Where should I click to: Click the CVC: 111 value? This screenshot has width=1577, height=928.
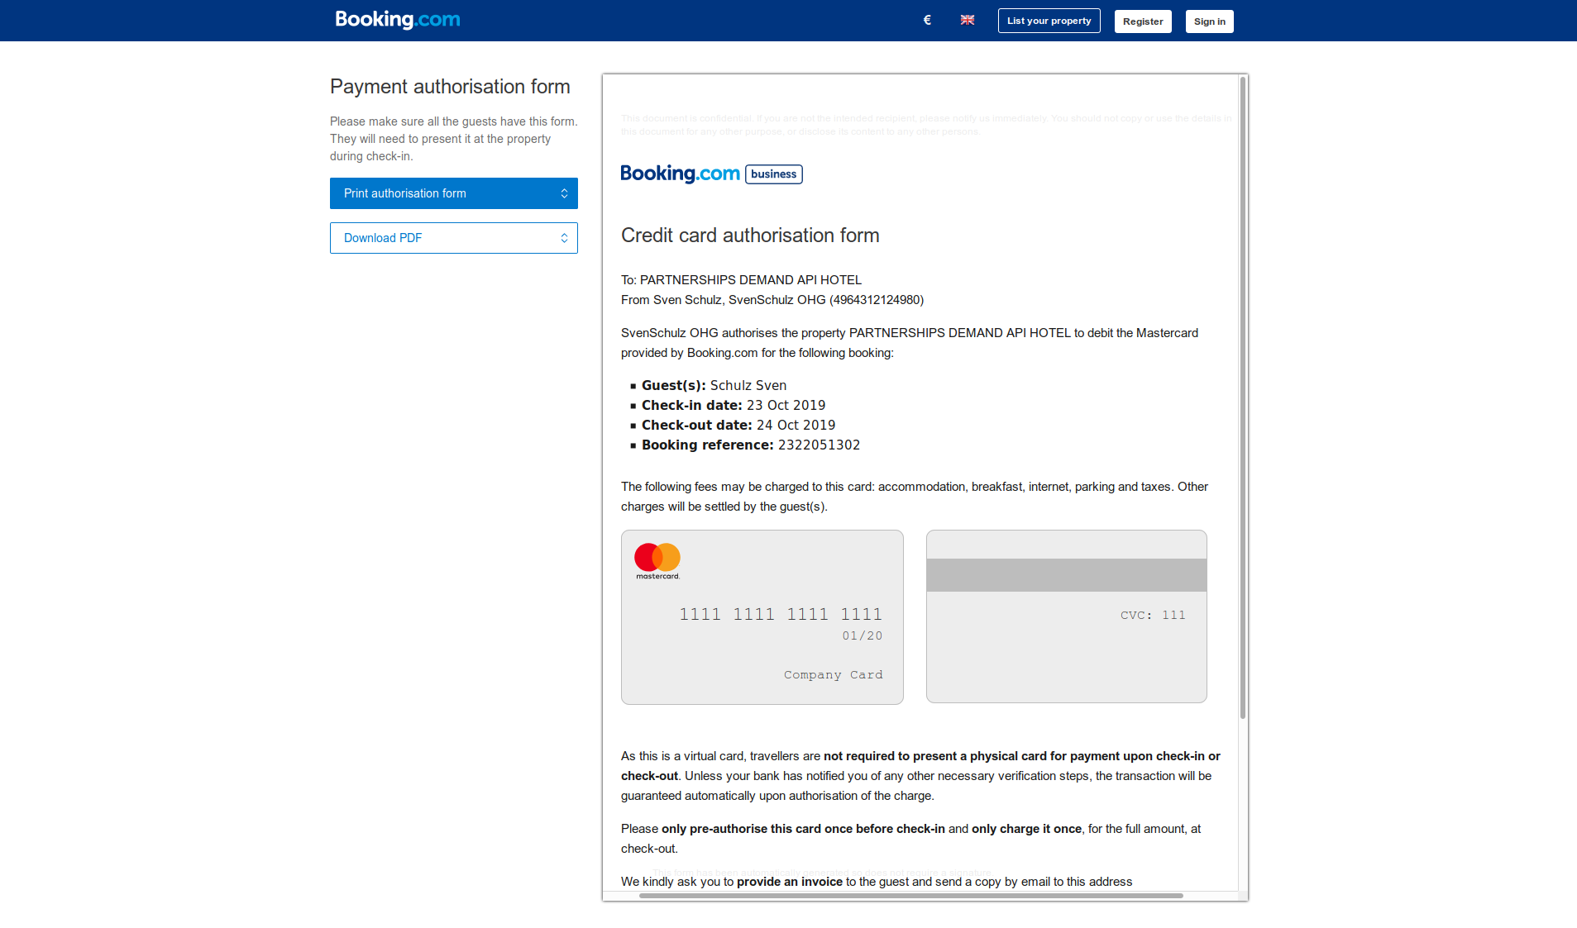(x=1153, y=615)
